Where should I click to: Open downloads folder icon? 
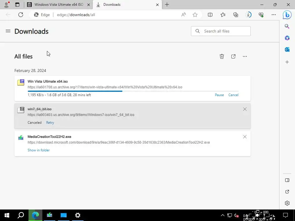coord(233,56)
